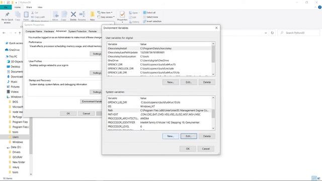Click the New folder icon in ribbon

(x=93, y=15)
